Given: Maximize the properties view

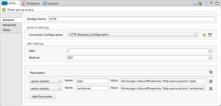Looking at the screenshot, I should 217,3.
